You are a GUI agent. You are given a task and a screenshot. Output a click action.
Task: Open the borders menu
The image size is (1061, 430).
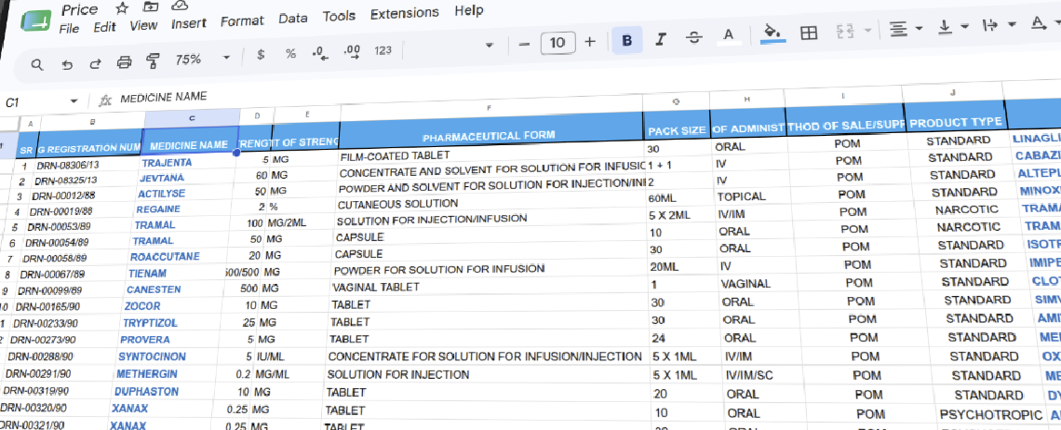click(x=809, y=33)
